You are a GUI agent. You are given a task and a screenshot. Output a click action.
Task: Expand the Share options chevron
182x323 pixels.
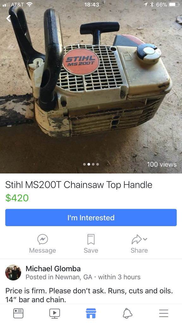[x=145, y=239]
